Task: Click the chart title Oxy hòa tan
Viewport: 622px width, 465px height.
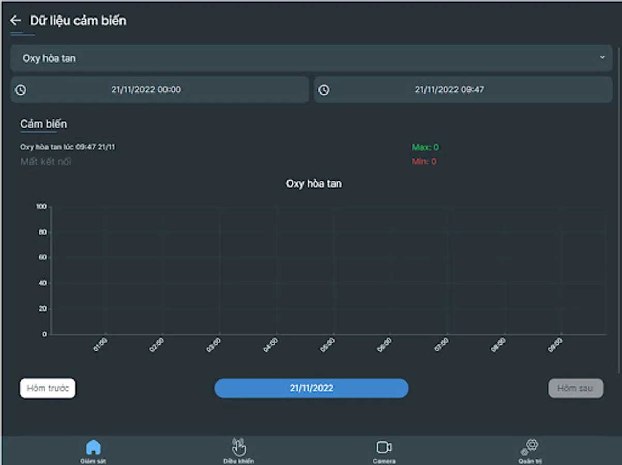Action: coord(314,183)
